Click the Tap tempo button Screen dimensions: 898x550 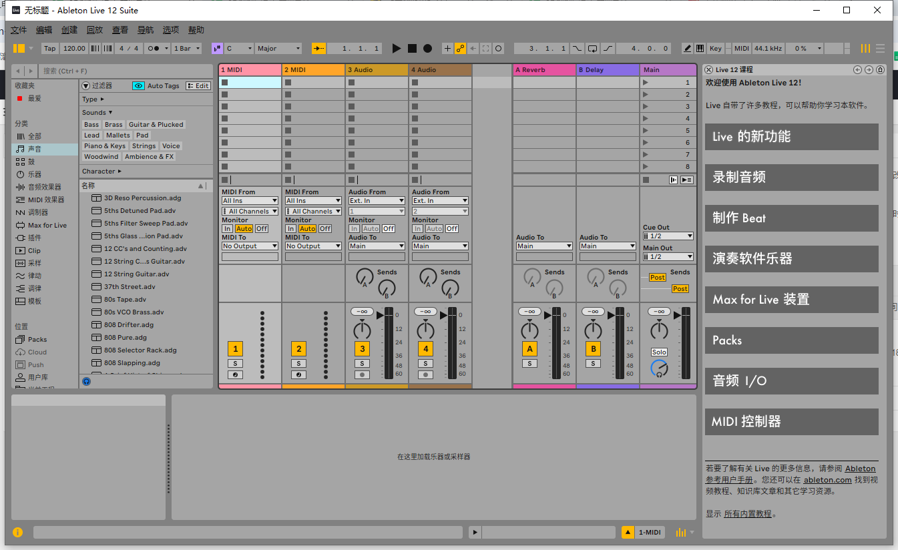[x=50, y=49]
